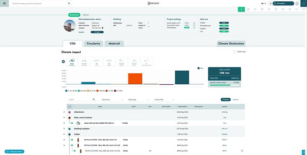Switch list view to Spaces
This screenshot has height=155, width=307.
236,99
